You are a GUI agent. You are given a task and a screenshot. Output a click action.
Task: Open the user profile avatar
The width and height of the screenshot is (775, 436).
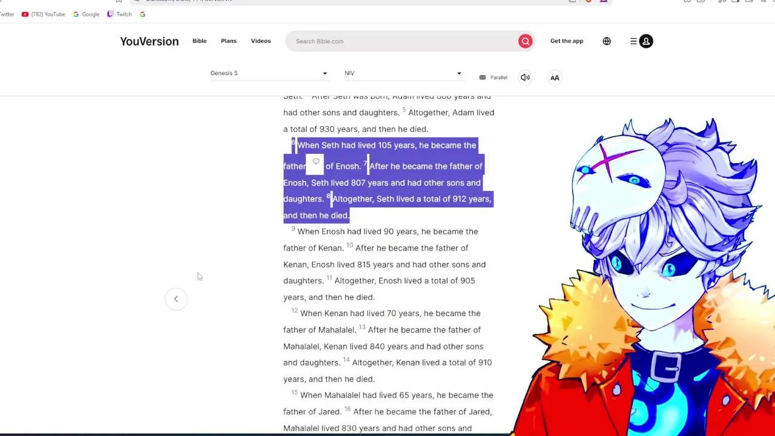[646, 41]
